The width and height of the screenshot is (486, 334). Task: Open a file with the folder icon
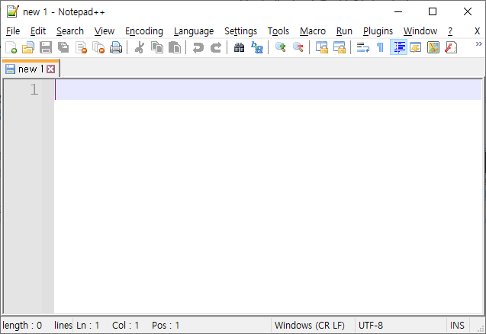click(x=28, y=47)
